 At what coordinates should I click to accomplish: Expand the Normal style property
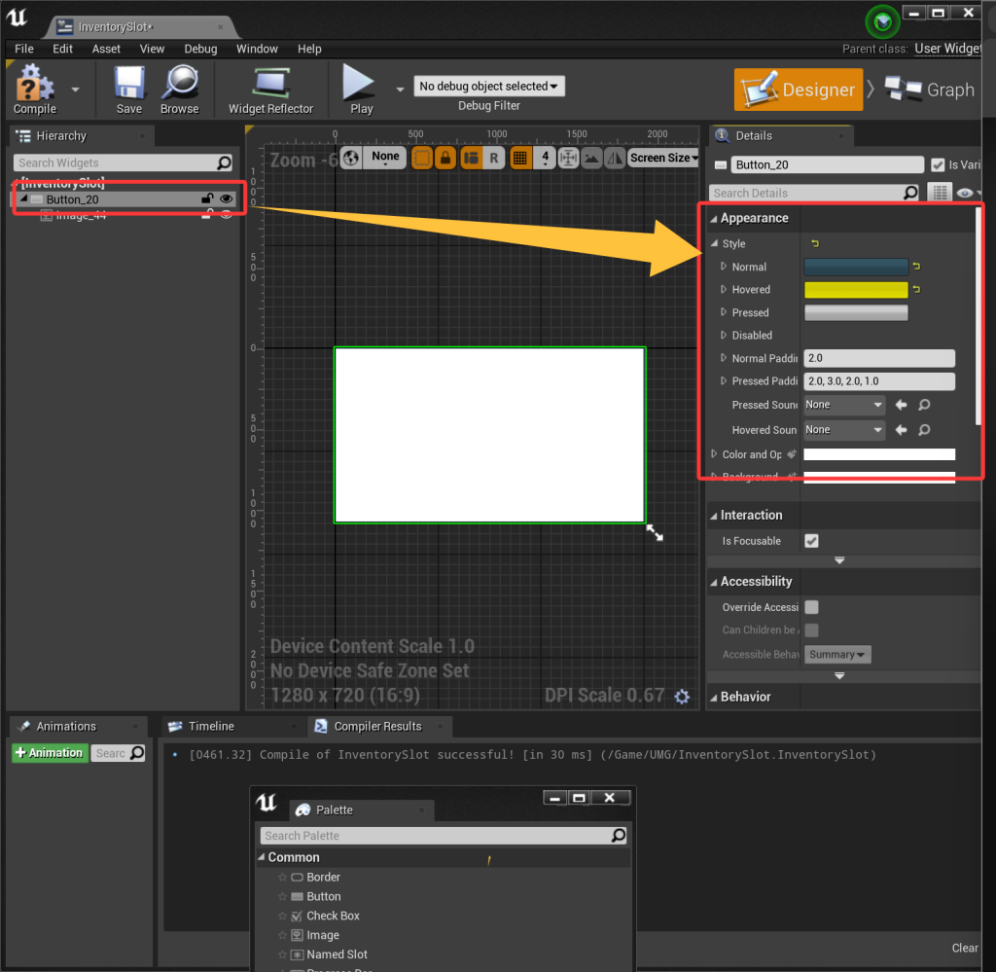coord(724,267)
